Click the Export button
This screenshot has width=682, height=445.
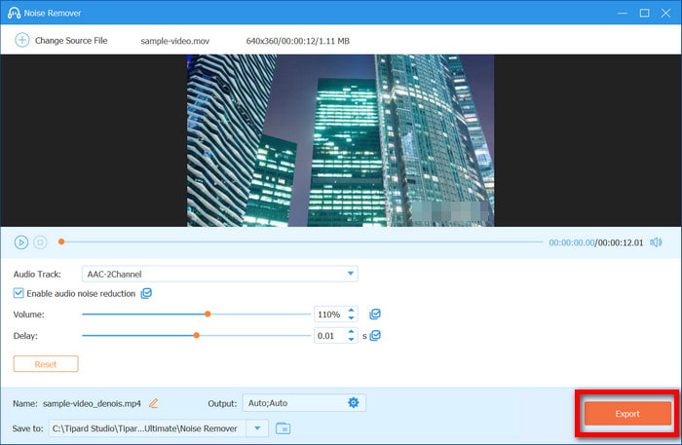[x=626, y=414]
